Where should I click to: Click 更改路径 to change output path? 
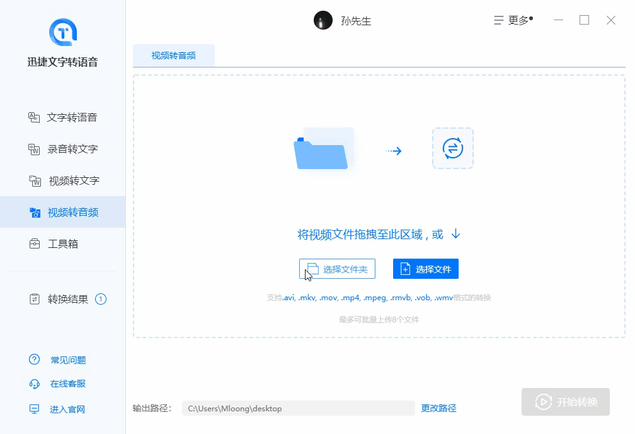pyautogui.click(x=438, y=408)
